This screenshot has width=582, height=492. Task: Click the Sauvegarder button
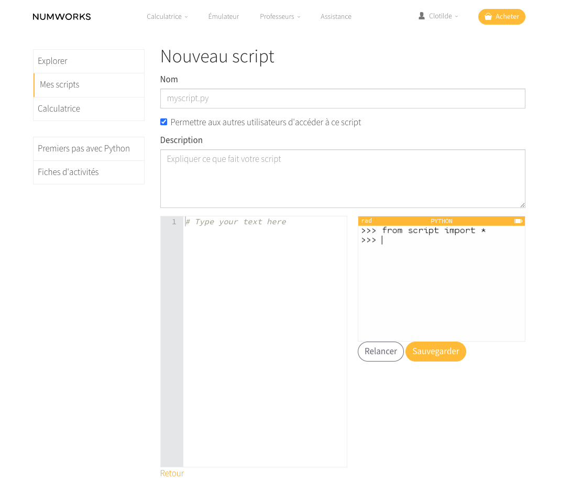[435, 351]
